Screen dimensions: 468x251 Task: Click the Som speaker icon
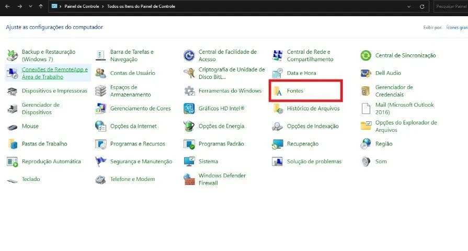pos(366,162)
